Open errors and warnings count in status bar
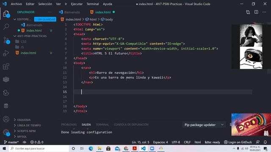The width and height of the screenshot is (271, 152). pyautogui.click(x=37, y=142)
